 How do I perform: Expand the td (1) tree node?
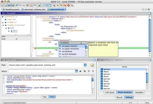point(9,31)
